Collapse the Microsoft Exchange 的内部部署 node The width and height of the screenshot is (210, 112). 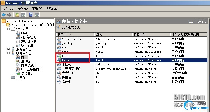click(4, 25)
